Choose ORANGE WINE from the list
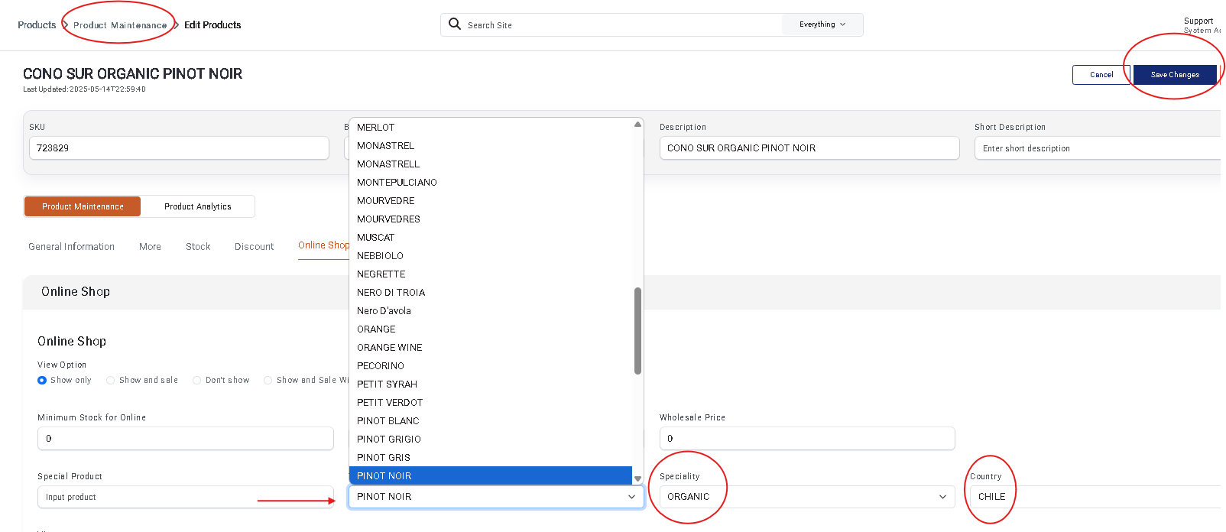The height and width of the screenshot is (532, 1226). click(491, 348)
